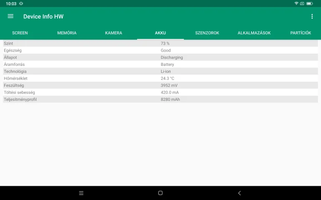
Task: Select the Technológia row label
Action: (15, 71)
